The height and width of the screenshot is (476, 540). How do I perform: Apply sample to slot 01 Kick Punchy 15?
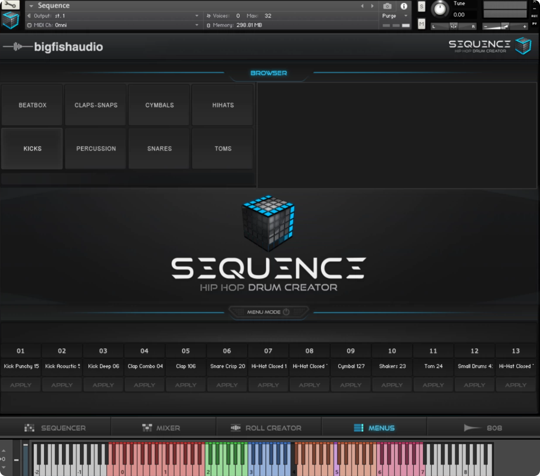pyautogui.click(x=21, y=385)
